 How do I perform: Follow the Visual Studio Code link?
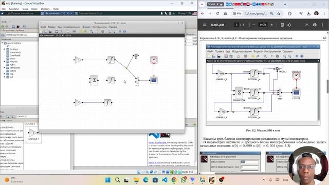[x=157, y=142]
